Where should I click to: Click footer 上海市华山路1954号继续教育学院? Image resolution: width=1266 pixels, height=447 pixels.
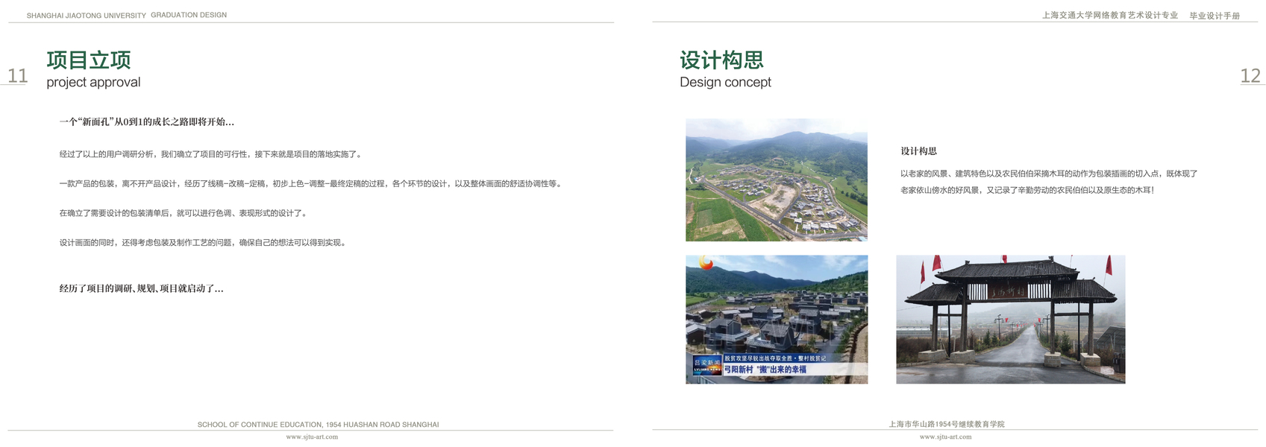click(947, 424)
